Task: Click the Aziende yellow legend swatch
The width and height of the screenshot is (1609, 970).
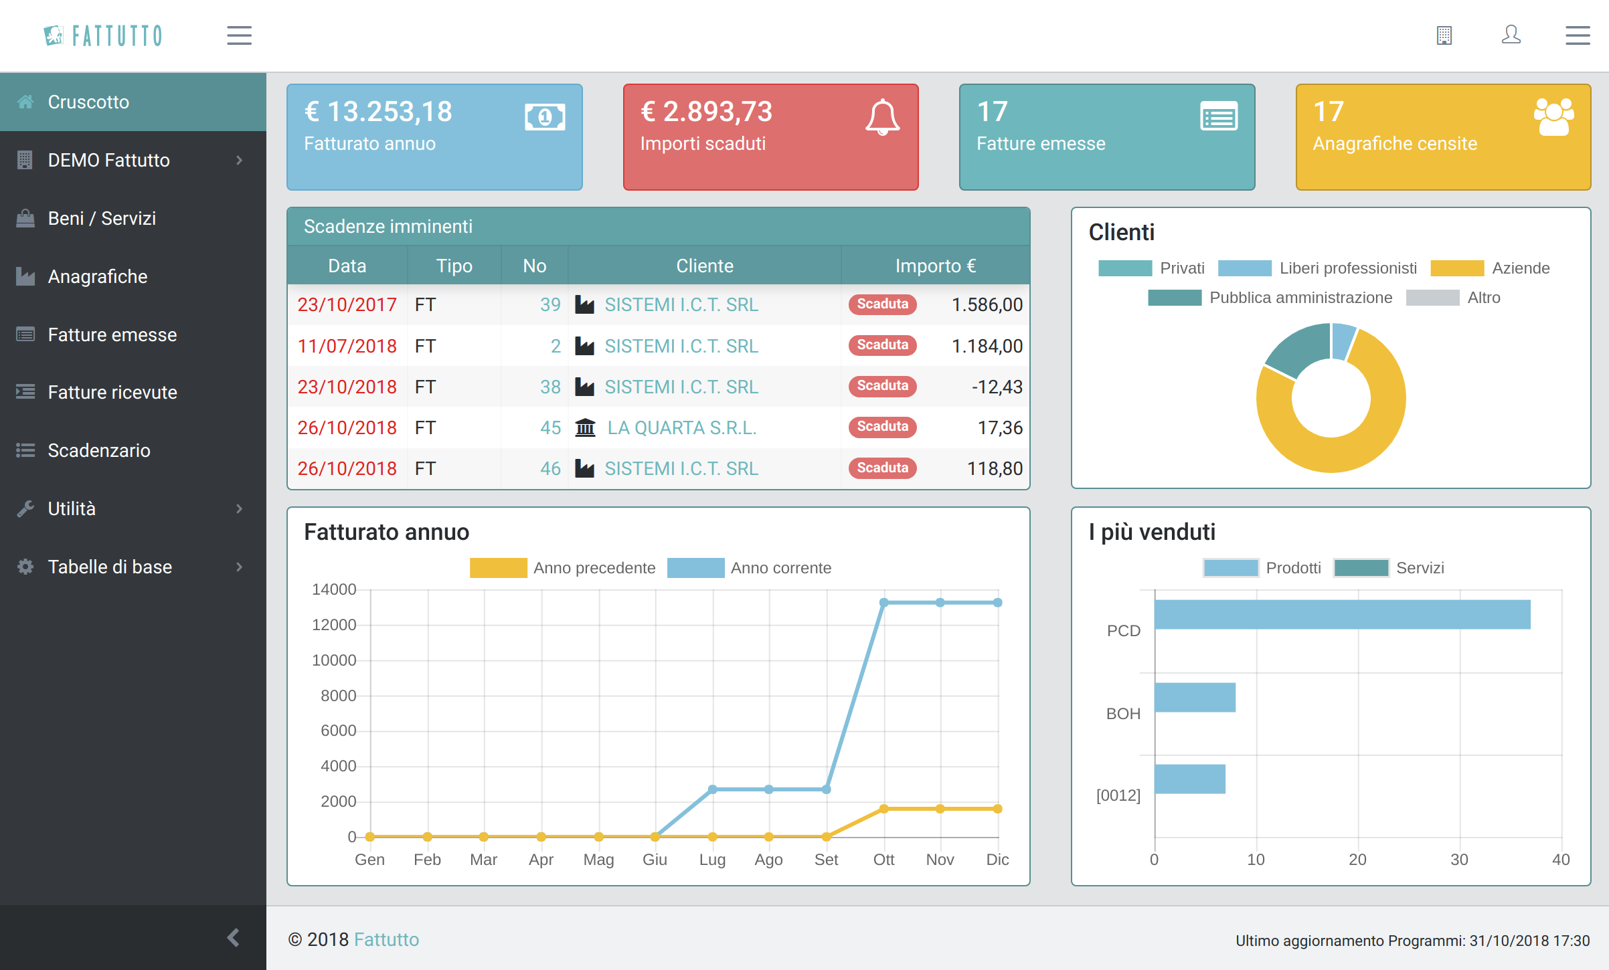Action: (x=1457, y=268)
